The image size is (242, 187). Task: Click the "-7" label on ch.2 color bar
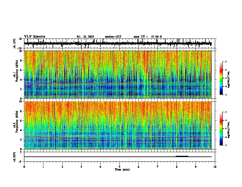pyautogui.click(x=225, y=145)
